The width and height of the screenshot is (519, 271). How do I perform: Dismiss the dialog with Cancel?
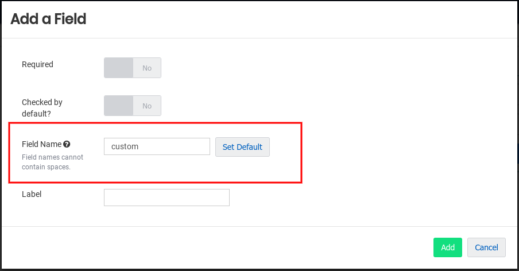coord(486,247)
